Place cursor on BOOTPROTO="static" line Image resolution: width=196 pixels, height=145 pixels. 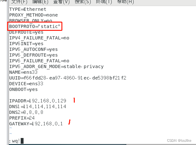point(35,26)
